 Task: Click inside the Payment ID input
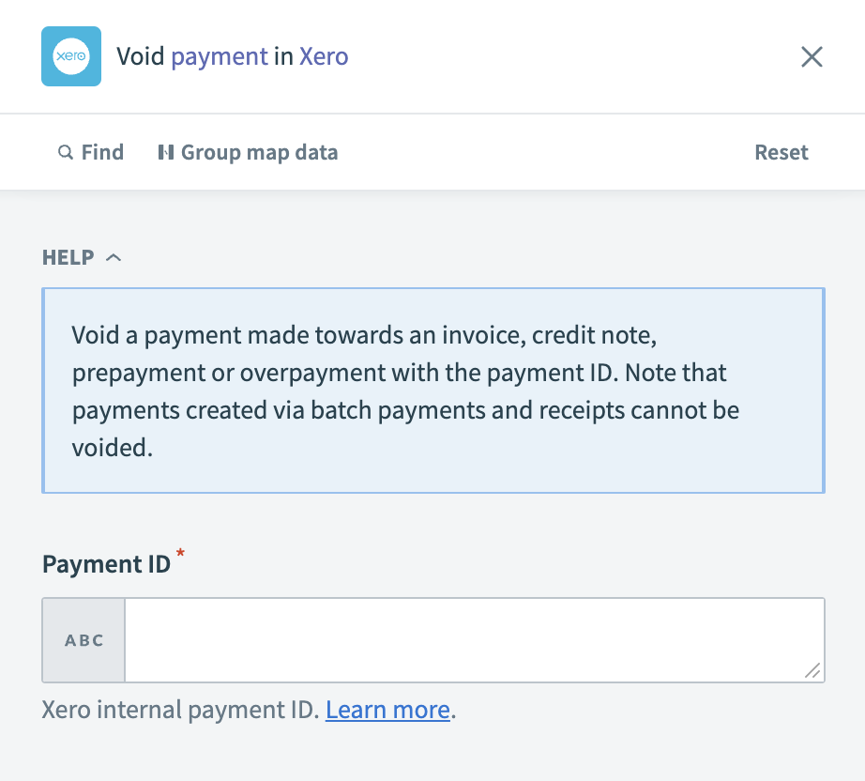click(469, 640)
